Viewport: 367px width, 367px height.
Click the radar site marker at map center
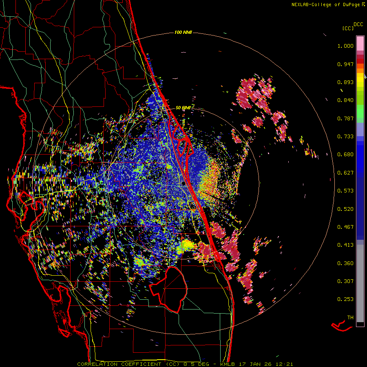click(183, 184)
